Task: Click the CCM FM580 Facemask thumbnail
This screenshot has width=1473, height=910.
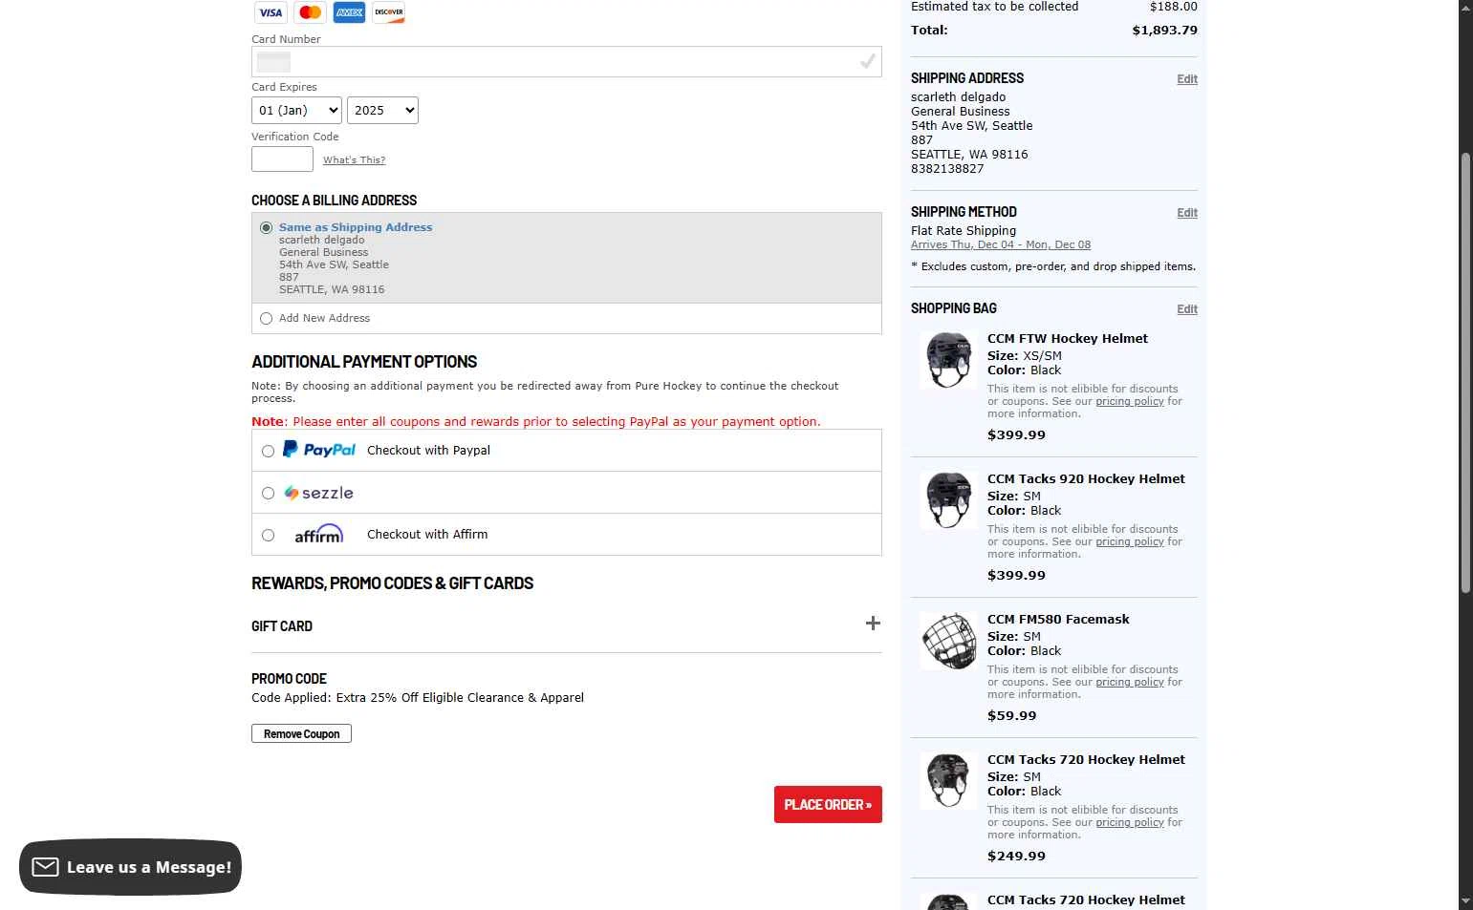Action: [948, 641]
